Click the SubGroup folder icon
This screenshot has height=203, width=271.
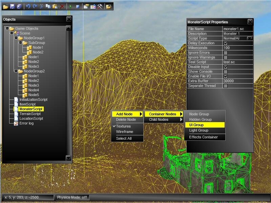point(25,43)
